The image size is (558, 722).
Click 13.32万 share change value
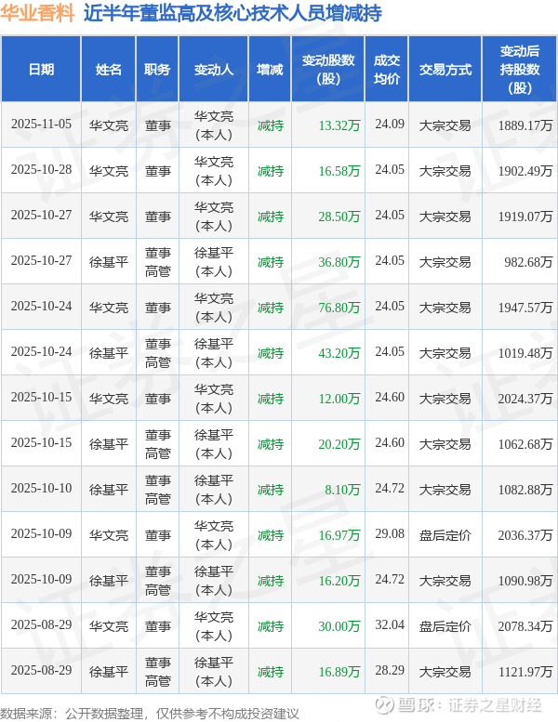click(x=339, y=125)
